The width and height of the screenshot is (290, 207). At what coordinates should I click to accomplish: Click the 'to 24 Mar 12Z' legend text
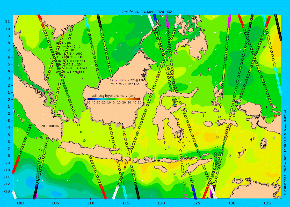[129, 84]
